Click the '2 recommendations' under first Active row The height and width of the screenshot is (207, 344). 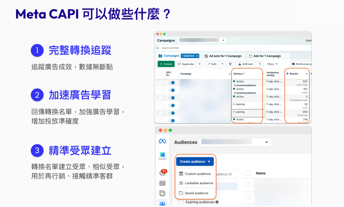point(245,85)
